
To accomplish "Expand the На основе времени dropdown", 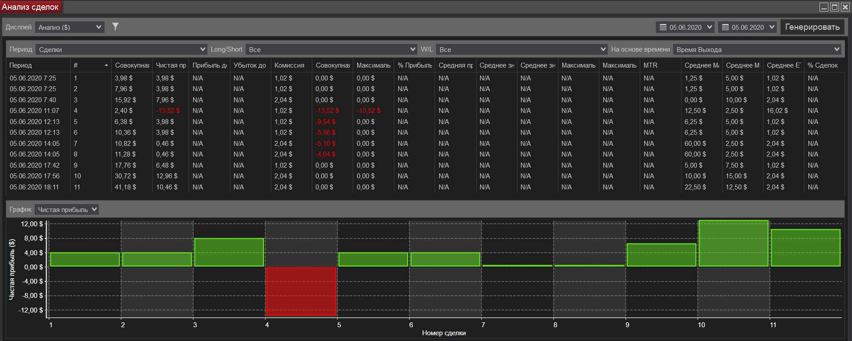I will (x=757, y=49).
